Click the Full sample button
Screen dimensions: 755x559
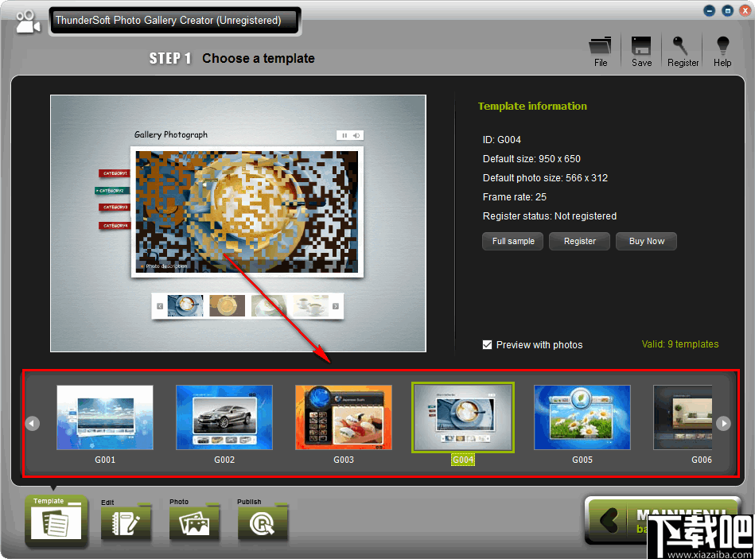coord(512,241)
